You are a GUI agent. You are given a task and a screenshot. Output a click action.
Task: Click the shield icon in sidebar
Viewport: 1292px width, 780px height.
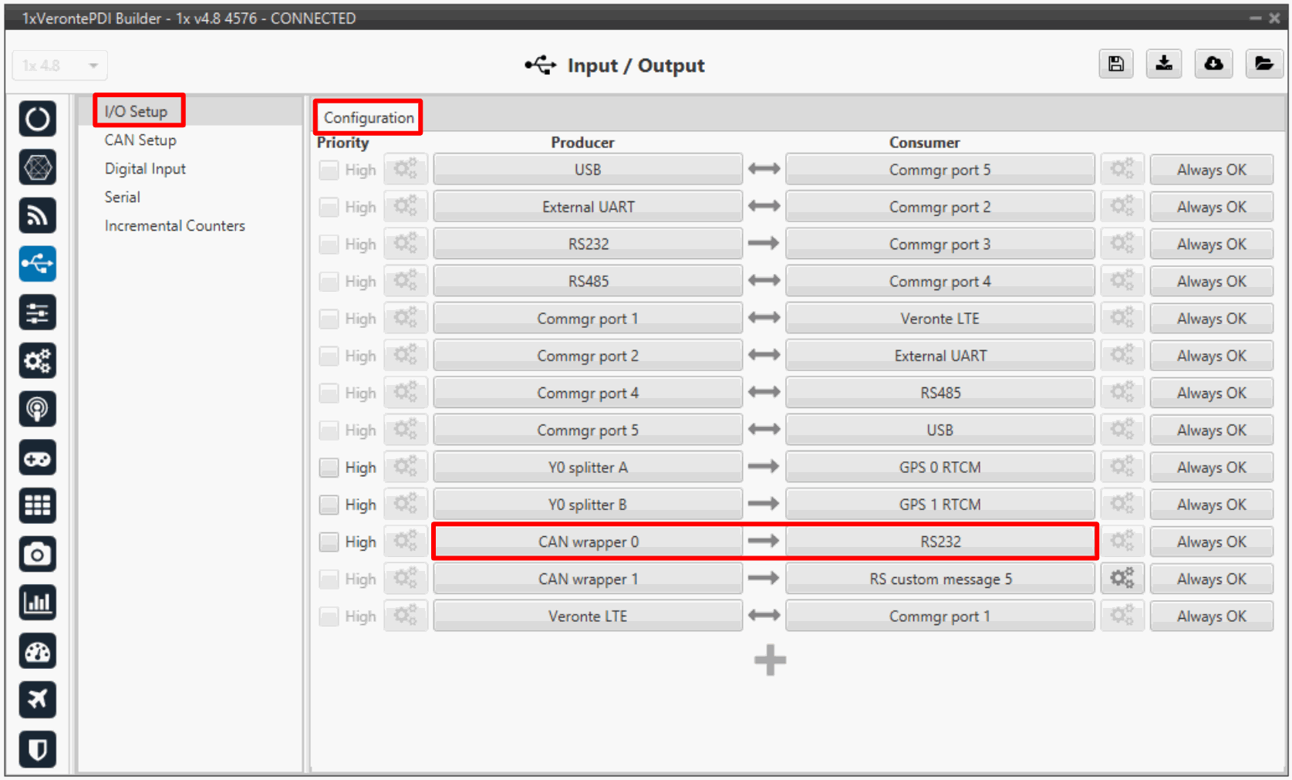37,748
